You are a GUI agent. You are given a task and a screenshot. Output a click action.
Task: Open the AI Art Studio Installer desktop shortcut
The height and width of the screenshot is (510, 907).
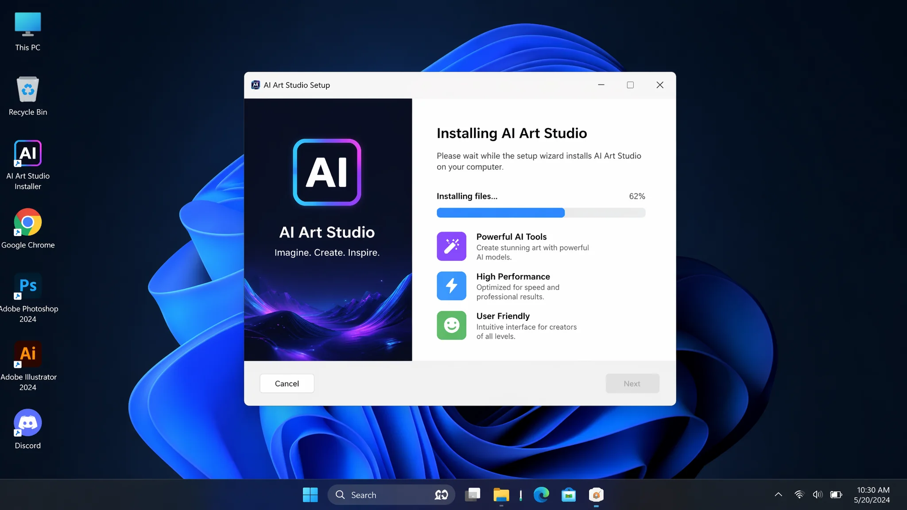tap(28, 165)
